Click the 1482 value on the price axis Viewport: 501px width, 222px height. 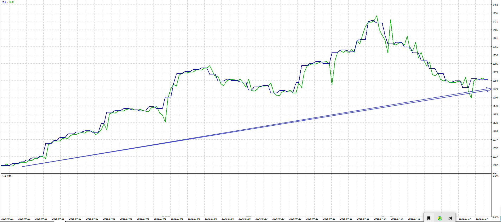(x=495, y=5)
